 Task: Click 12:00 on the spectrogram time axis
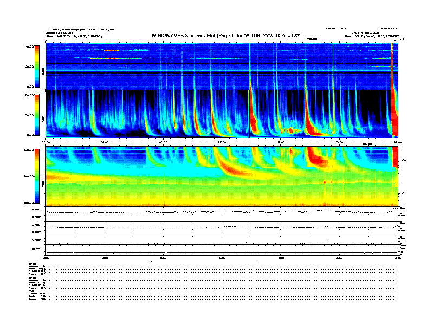pos(222,142)
